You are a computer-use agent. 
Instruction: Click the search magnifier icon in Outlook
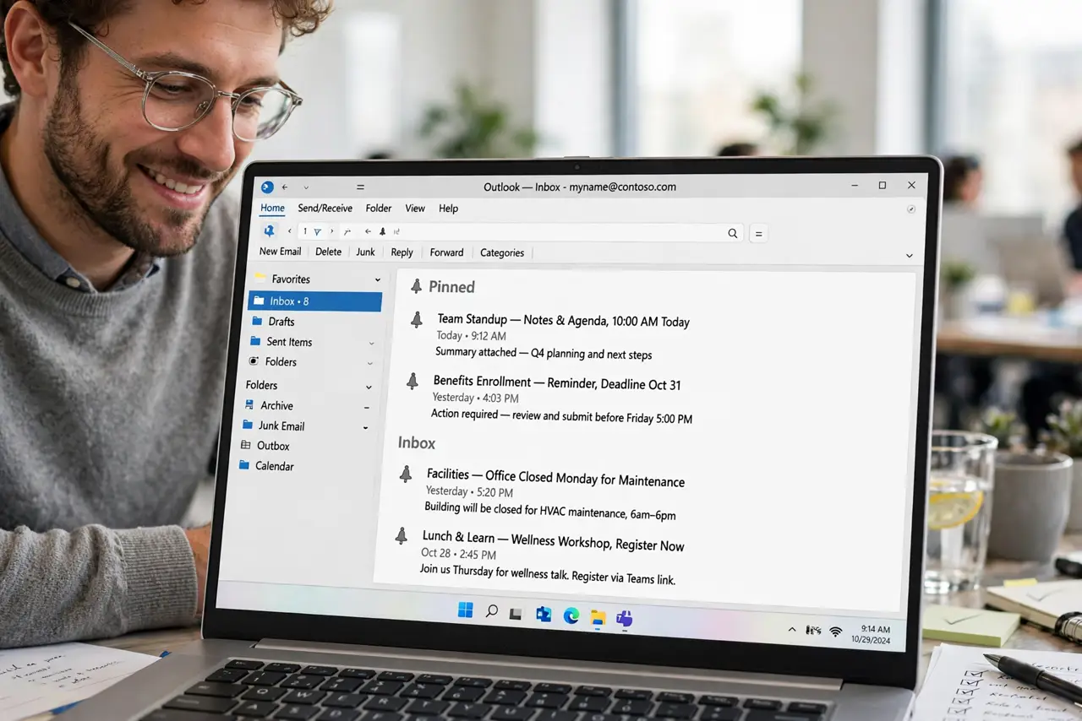pyautogui.click(x=733, y=234)
